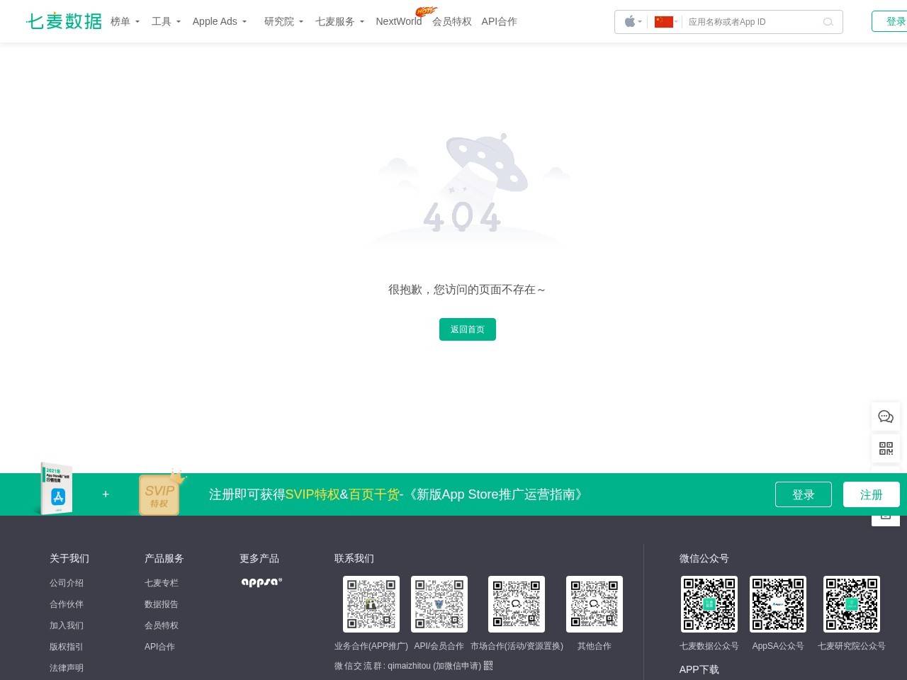Click the appsa logo under 更多产品
The image size is (907, 680).
(261, 582)
